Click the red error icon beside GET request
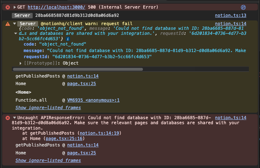 click(8, 7)
